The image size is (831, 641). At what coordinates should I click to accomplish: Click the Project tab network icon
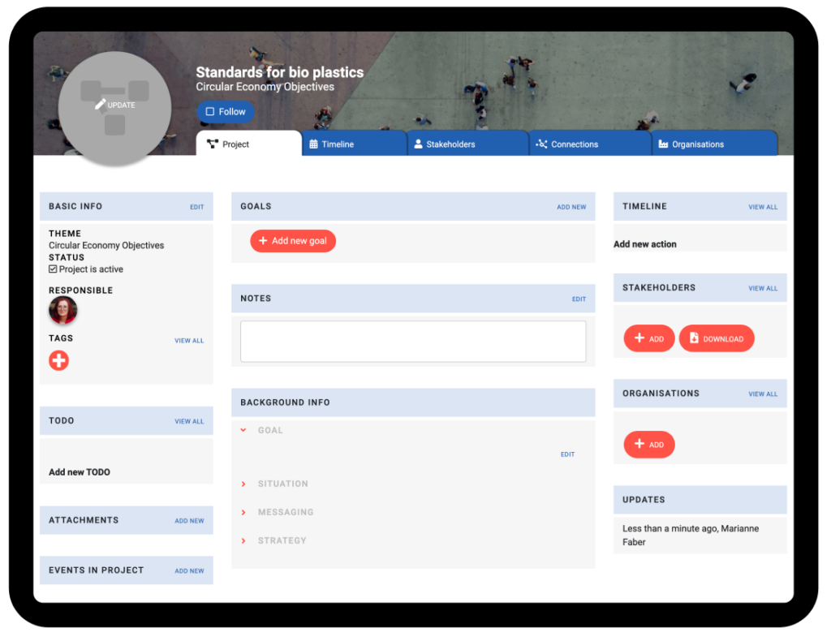pyautogui.click(x=213, y=144)
